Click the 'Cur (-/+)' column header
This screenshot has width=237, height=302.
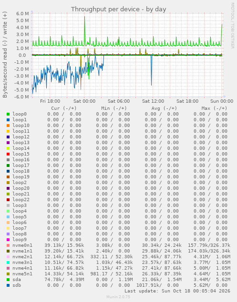64,108
